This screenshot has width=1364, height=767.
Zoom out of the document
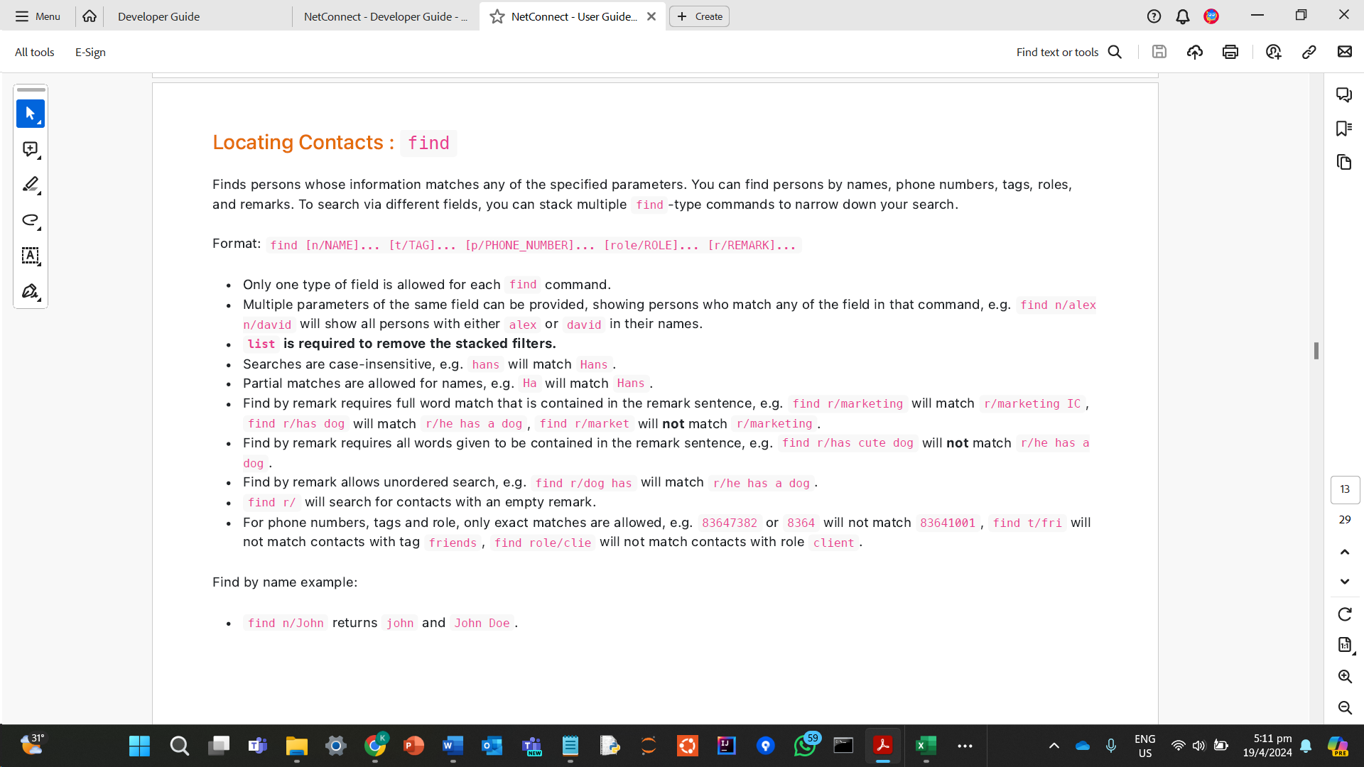(1344, 708)
